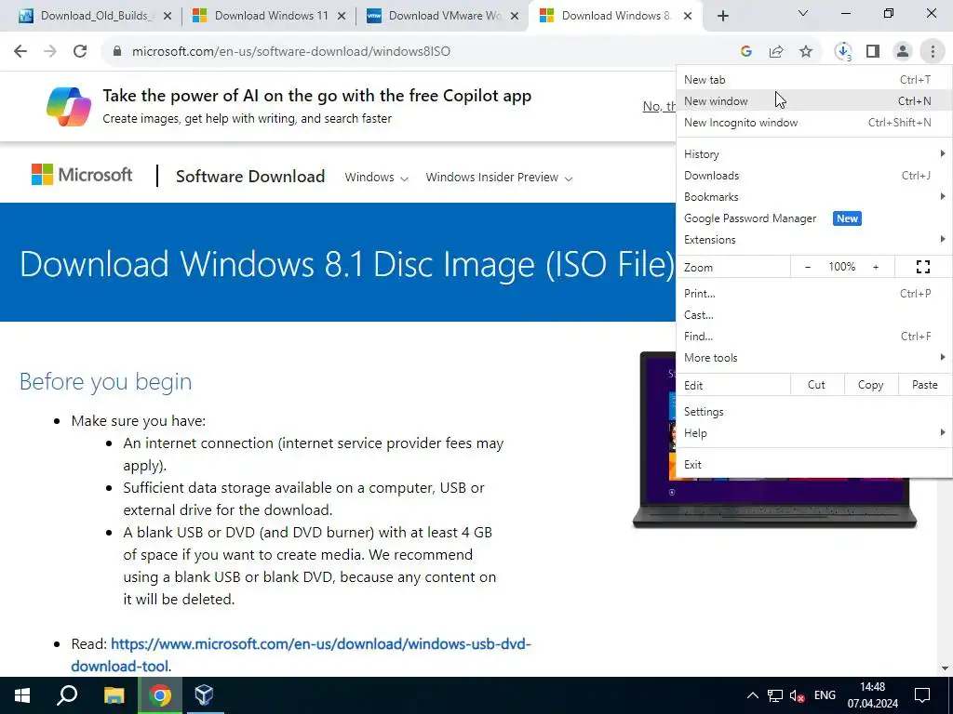Close the Download Windows 8.1 tab

(688, 16)
